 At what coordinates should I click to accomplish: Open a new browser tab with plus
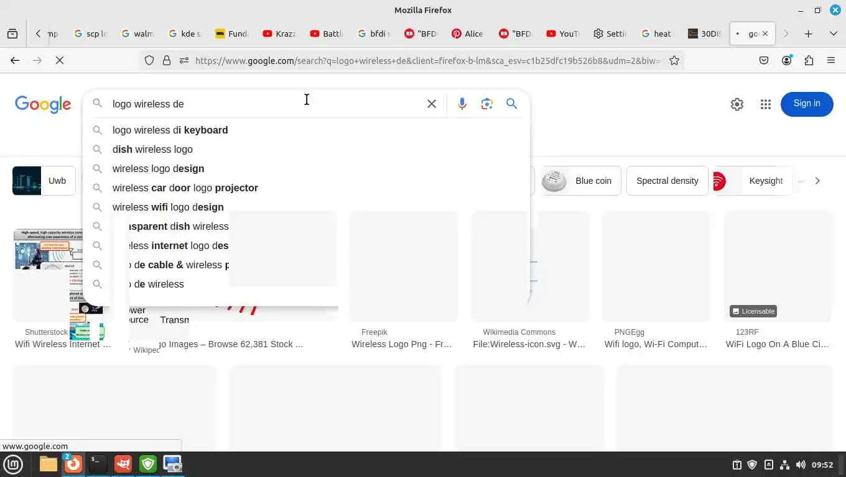pyautogui.click(x=809, y=34)
